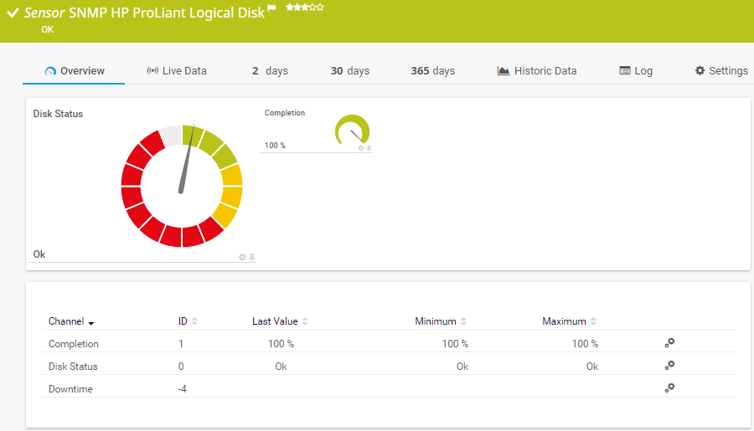Open channel settings for Completion row
Image resolution: width=754 pixels, height=431 pixels.
click(669, 343)
